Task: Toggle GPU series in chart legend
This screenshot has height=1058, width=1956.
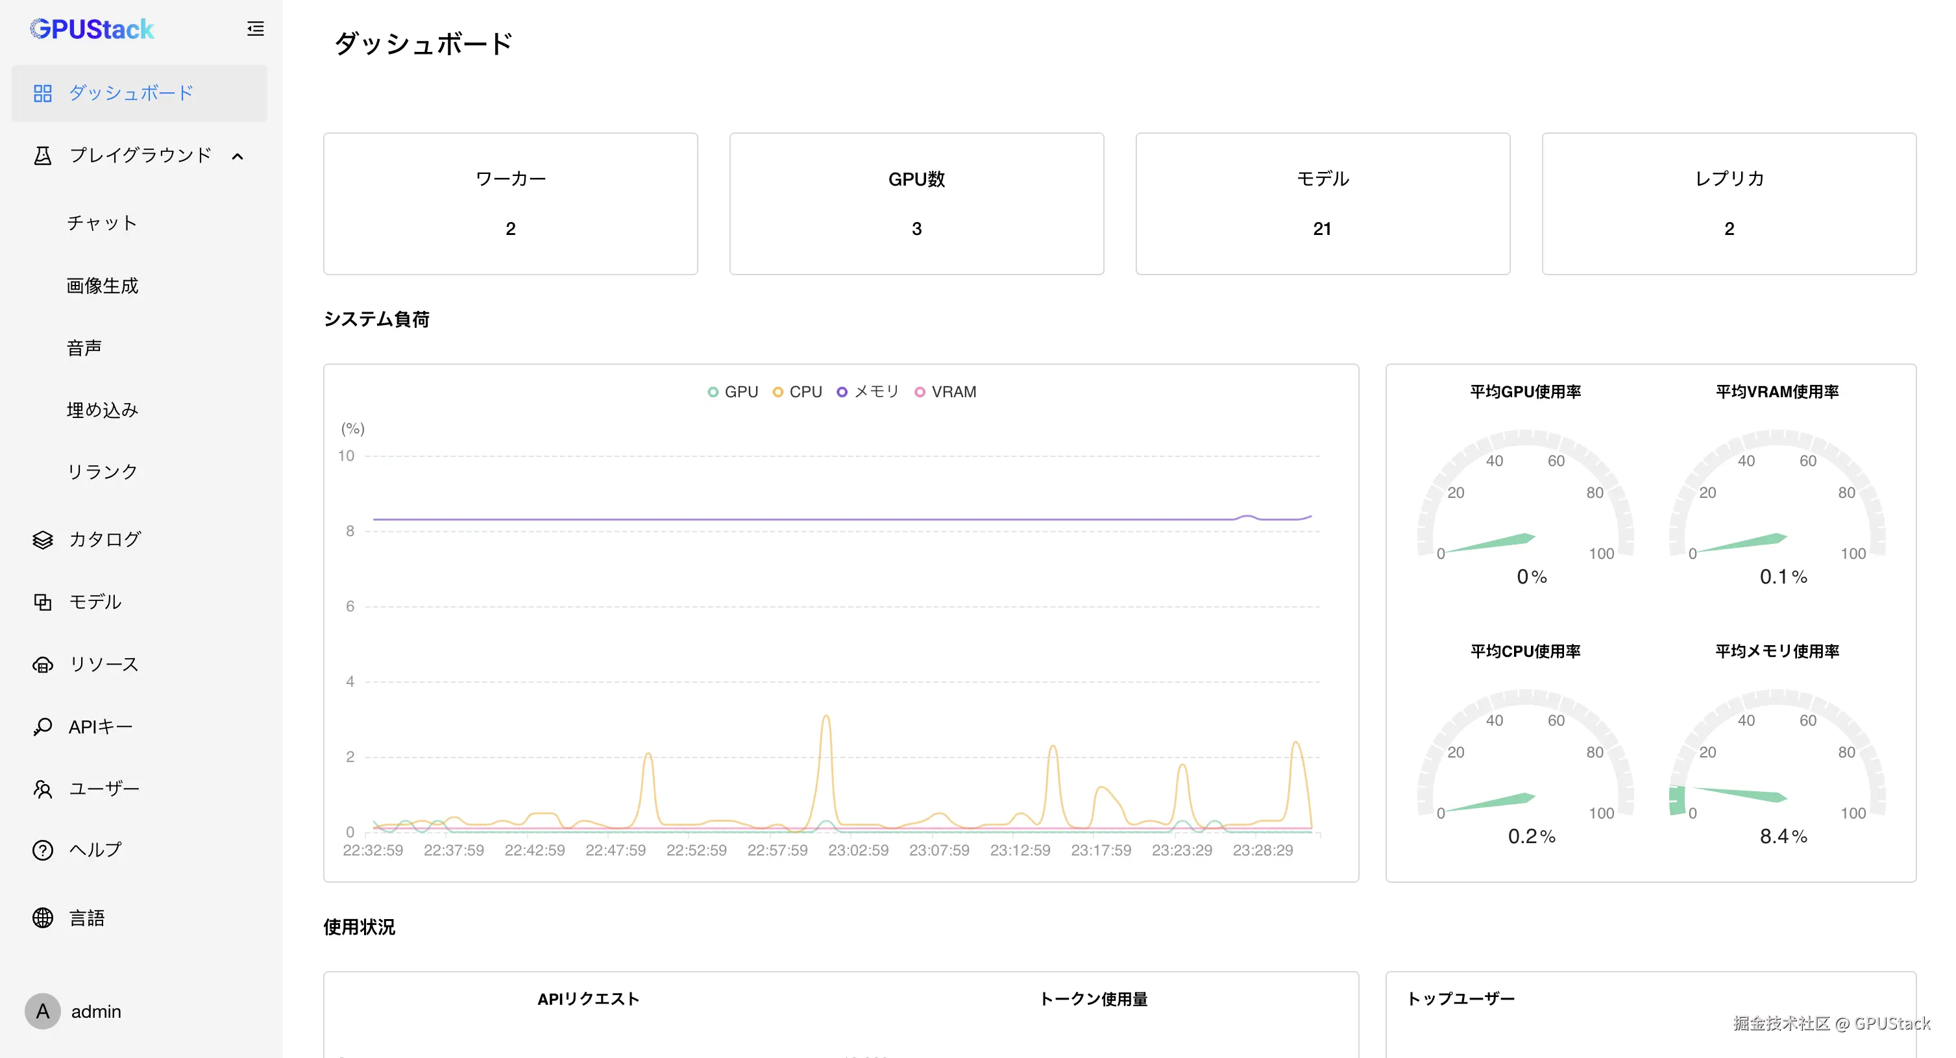Action: [733, 392]
